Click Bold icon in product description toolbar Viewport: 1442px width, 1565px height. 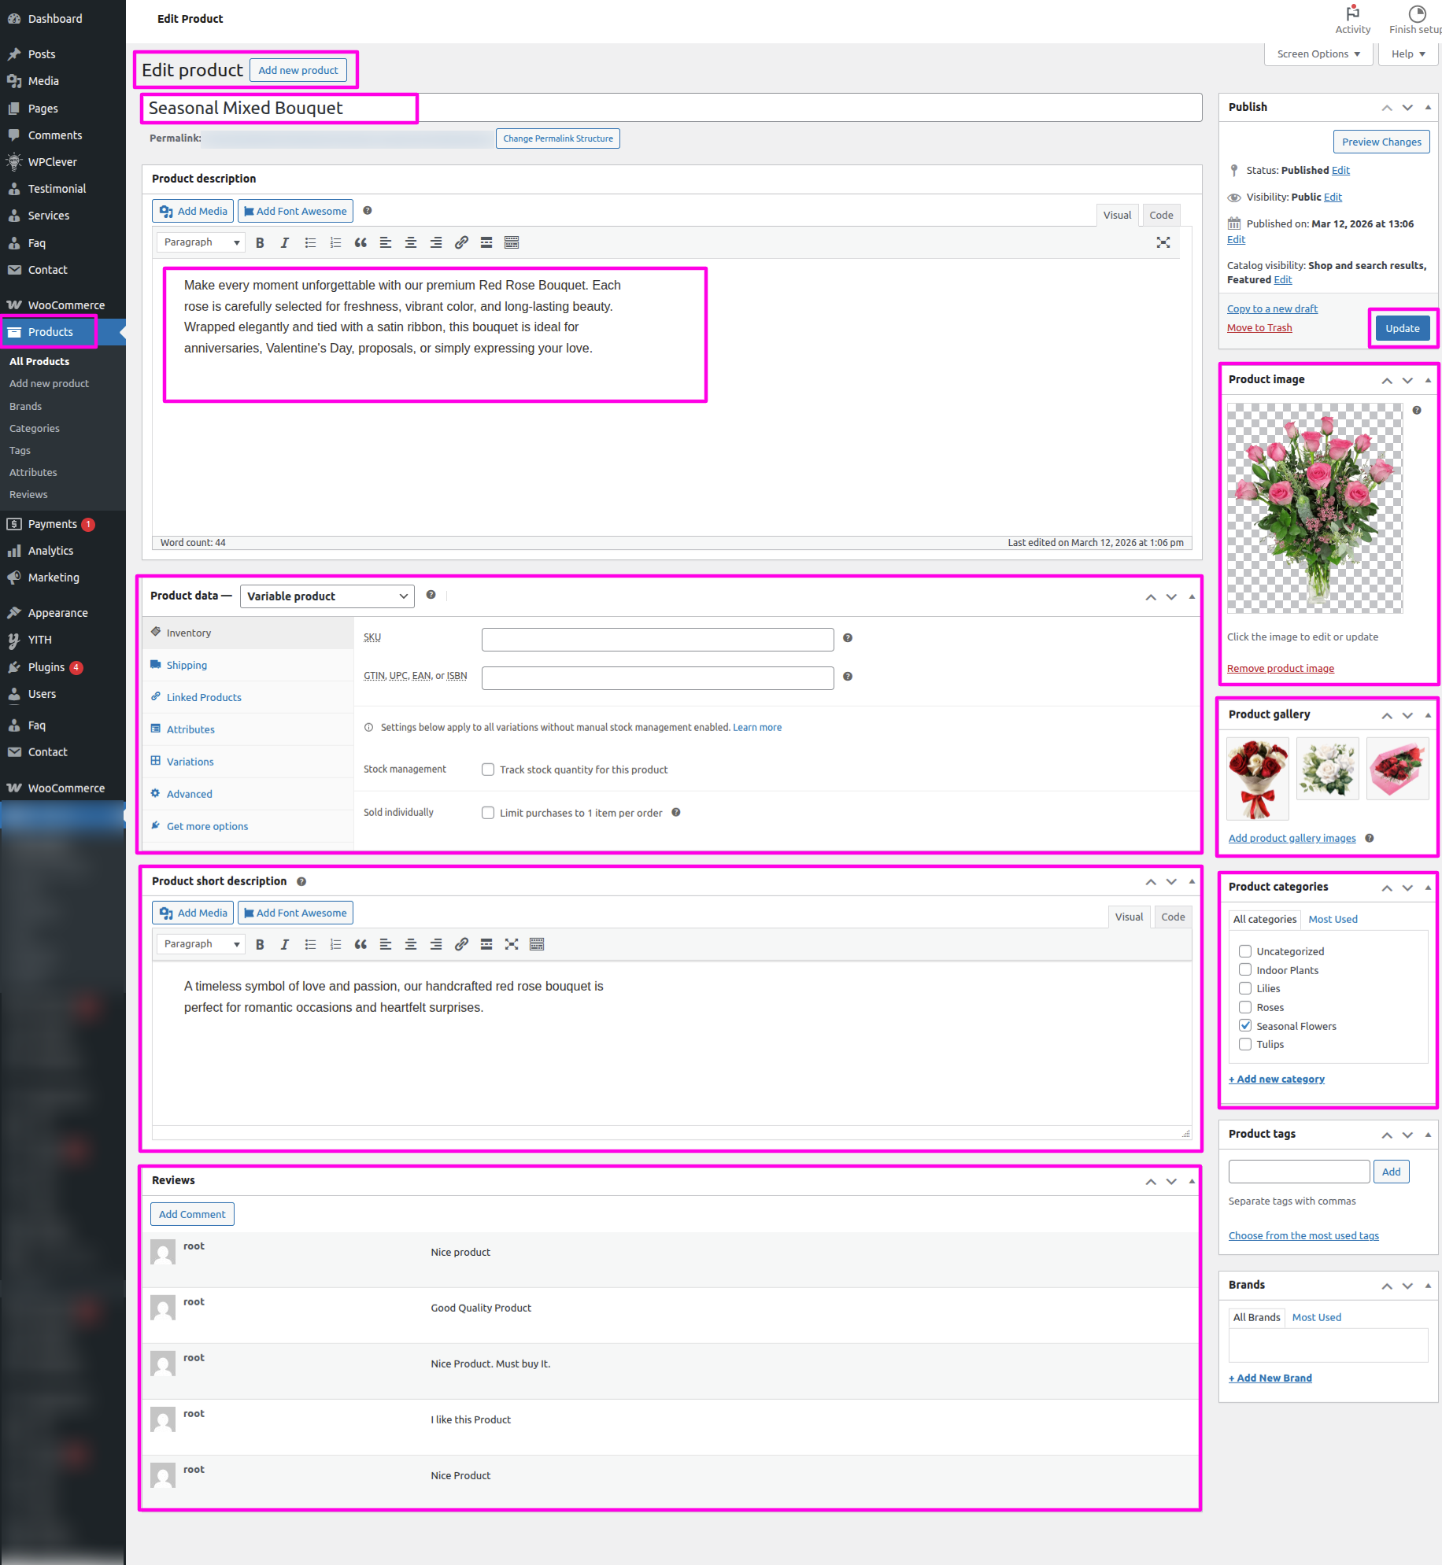(x=260, y=242)
